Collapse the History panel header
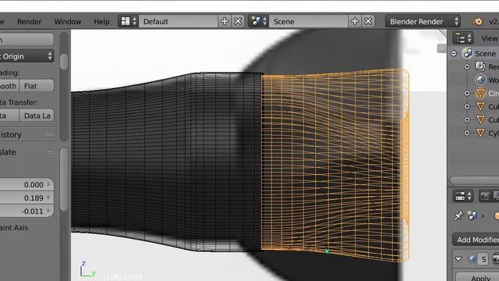Viewport: 499px width, 281px height. pyautogui.click(x=27, y=134)
